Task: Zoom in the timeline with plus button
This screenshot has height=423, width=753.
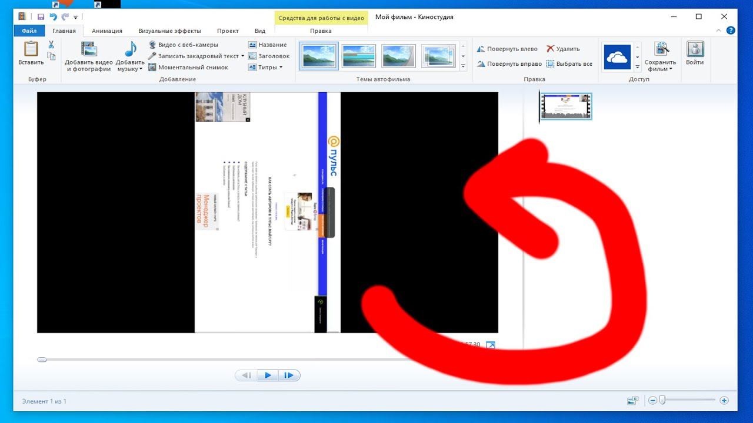Action: pos(724,401)
